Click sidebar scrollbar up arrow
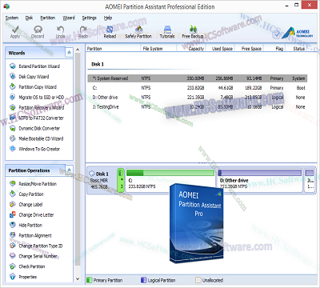 [x=78, y=50]
